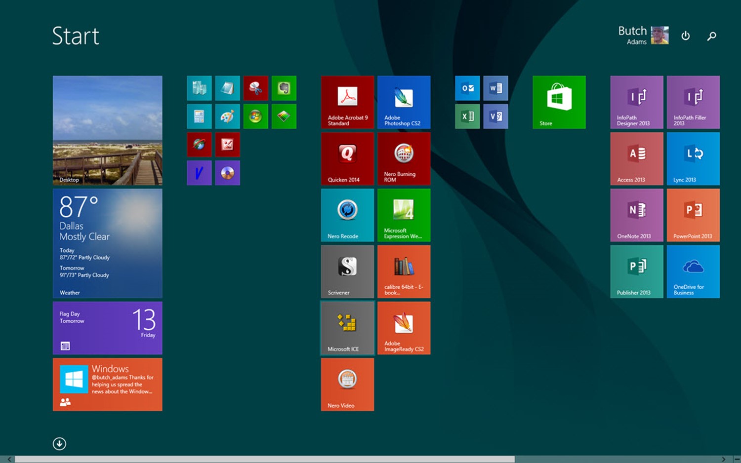This screenshot has width=741, height=463.
Task: Open the globe with red swoosh tile
Action: (x=199, y=145)
